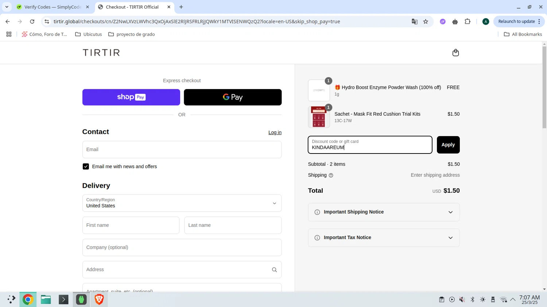This screenshot has height=307, width=547.
Task: Open the shopping bag cart icon
Action: pos(455,53)
